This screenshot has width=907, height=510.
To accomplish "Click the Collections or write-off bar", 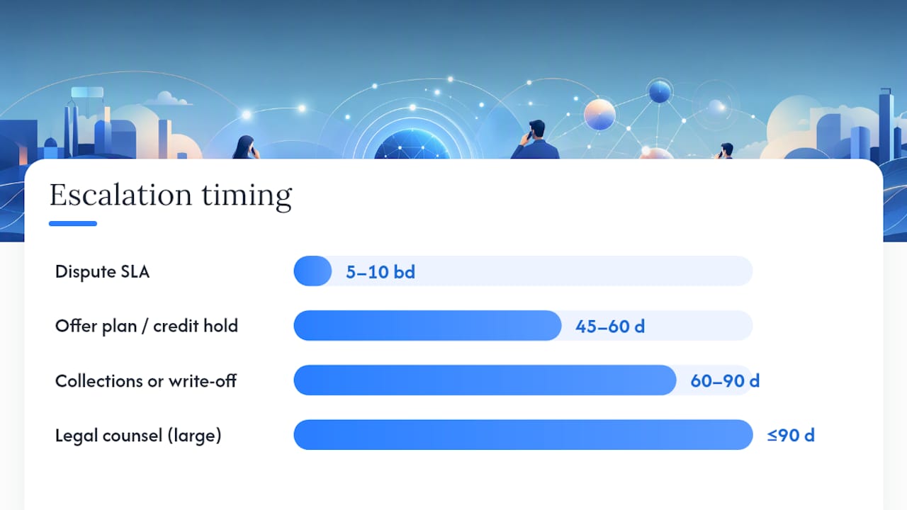I will coord(485,380).
